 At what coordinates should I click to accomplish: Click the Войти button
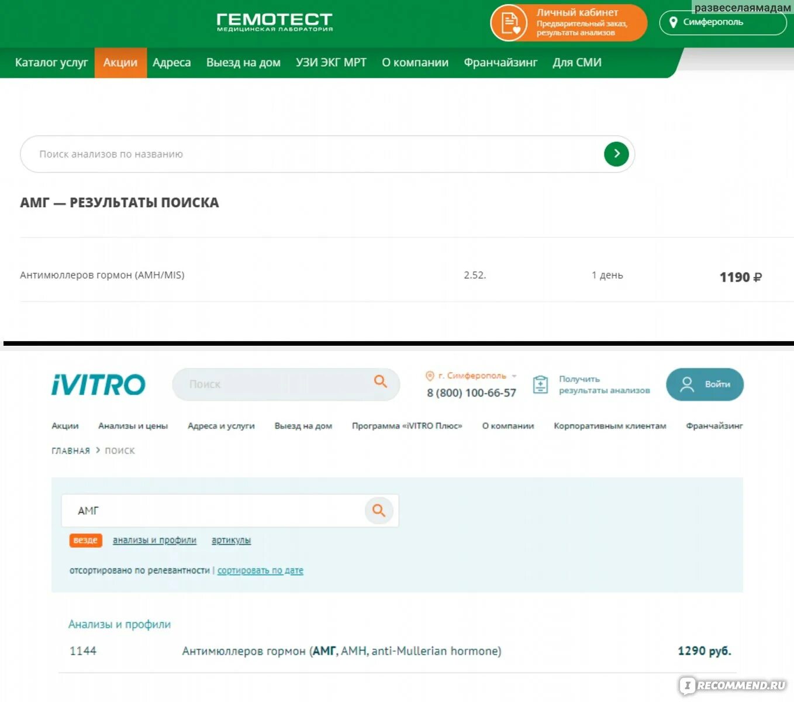click(705, 384)
